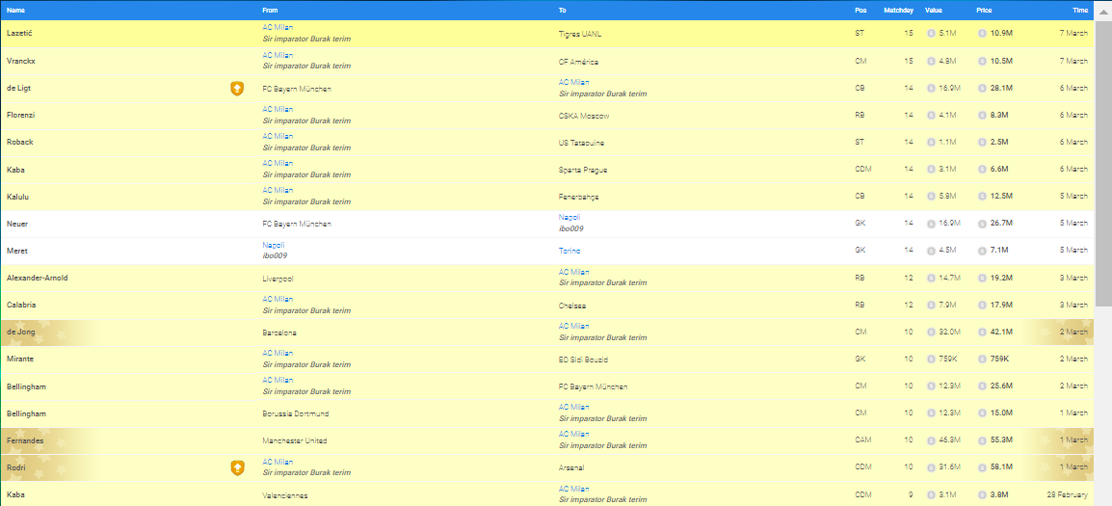Viewport: 1112px width, 506px height.
Task: Sort by the Time column header
Action: (1080, 10)
